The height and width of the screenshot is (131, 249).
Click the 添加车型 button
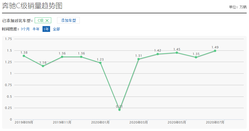tap(68, 20)
